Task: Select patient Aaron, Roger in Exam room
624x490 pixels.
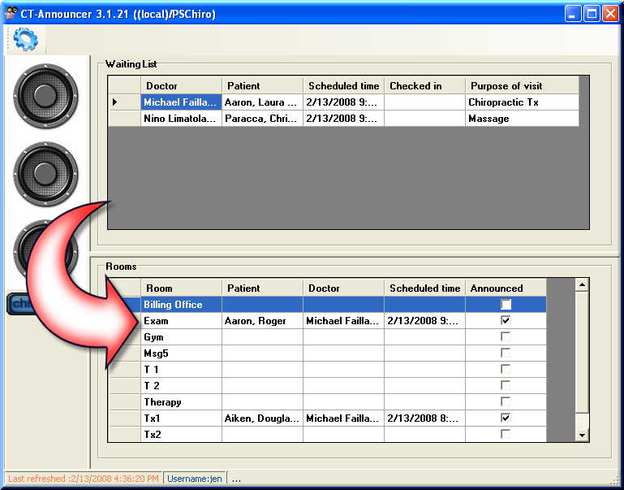Action: click(x=262, y=321)
